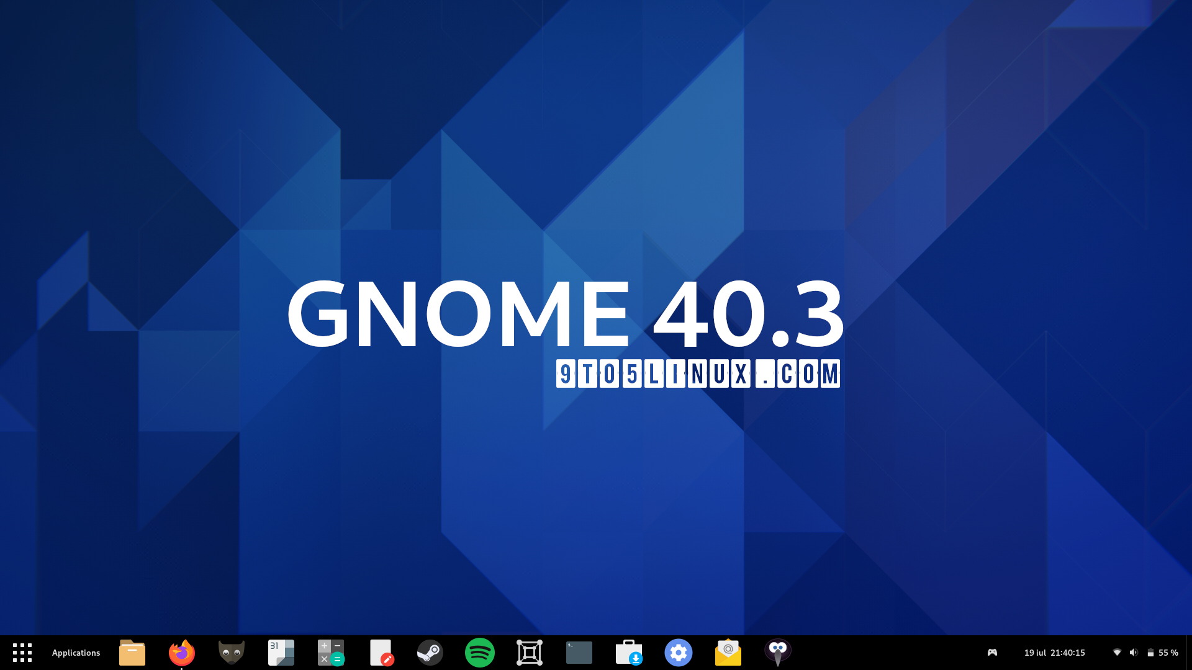Open the GIMP image editor
The height and width of the screenshot is (670, 1192).
coord(232,653)
